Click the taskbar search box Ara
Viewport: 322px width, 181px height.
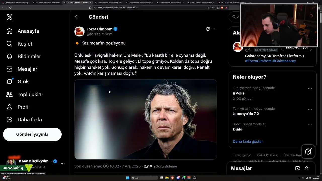145,178
